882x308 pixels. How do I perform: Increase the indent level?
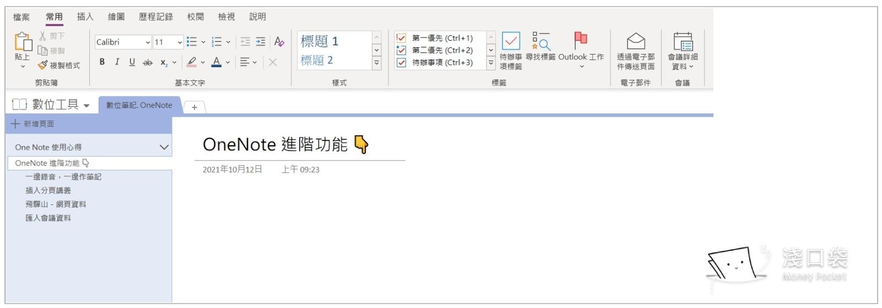tap(261, 42)
